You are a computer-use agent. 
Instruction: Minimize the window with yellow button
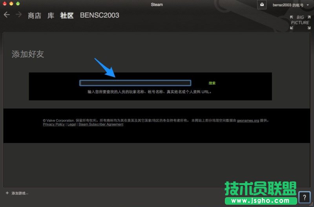[x=11, y=4]
